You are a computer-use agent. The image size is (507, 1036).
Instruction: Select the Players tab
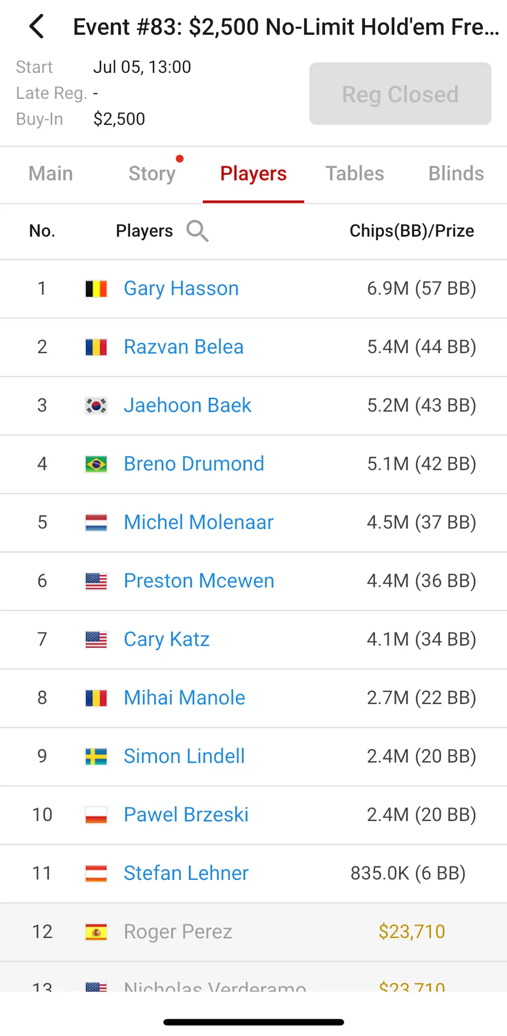point(253,174)
